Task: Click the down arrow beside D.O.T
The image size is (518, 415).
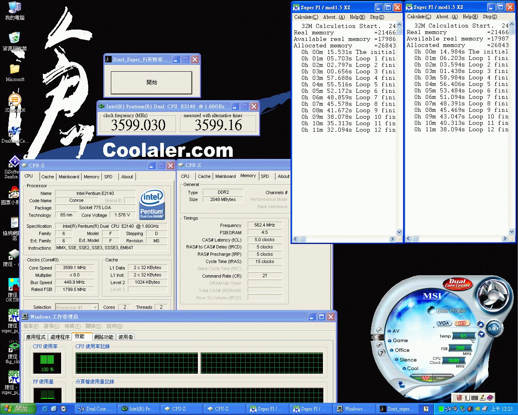Action: coord(481,334)
